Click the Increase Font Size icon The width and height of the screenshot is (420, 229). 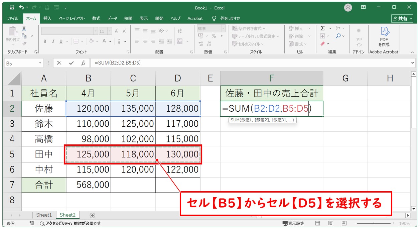(117, 31)
